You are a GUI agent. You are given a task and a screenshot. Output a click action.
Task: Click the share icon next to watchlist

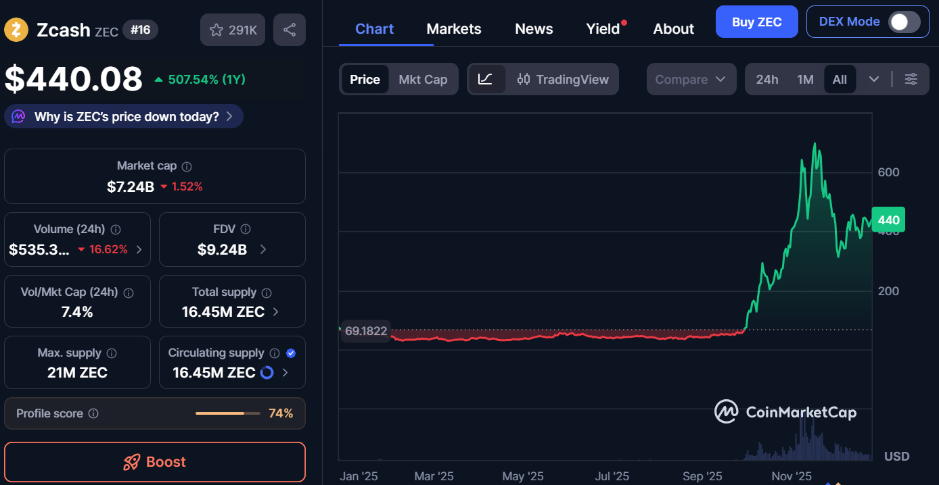coord(289,30)
